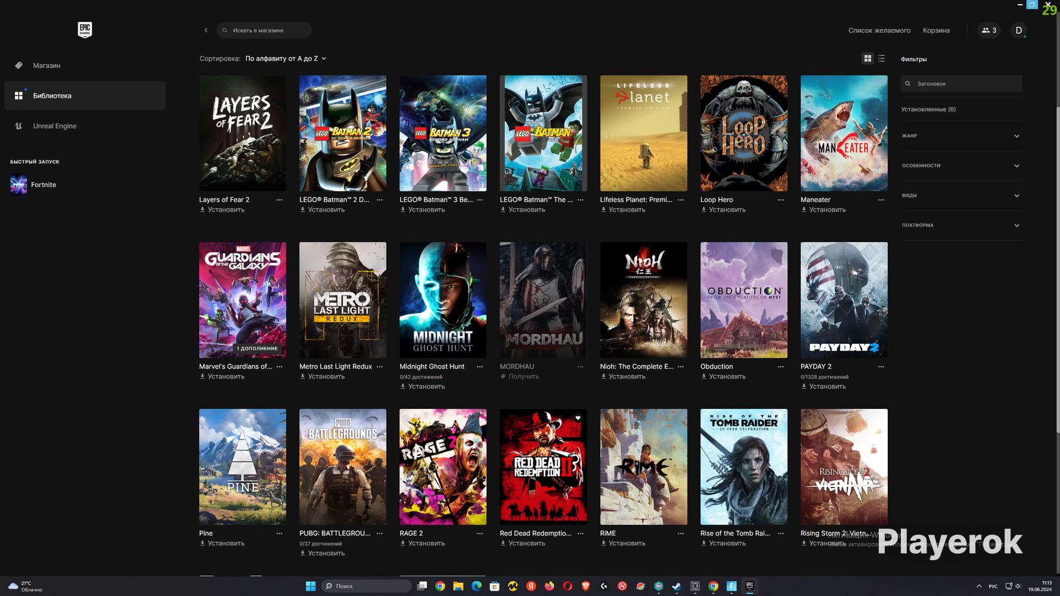Open the Brave browser taskbar icon
Image resolution: width=1060 pixels, height=596 pixels.
(585, 586)
